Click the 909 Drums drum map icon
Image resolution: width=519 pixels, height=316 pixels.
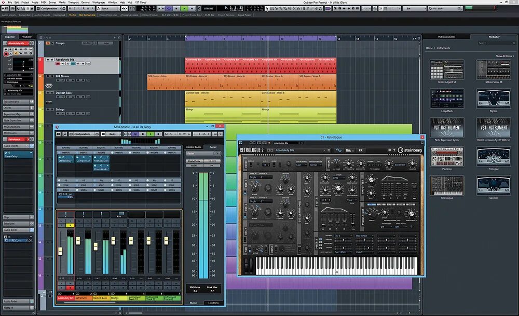pyautogui.click(x=49, y=86)
